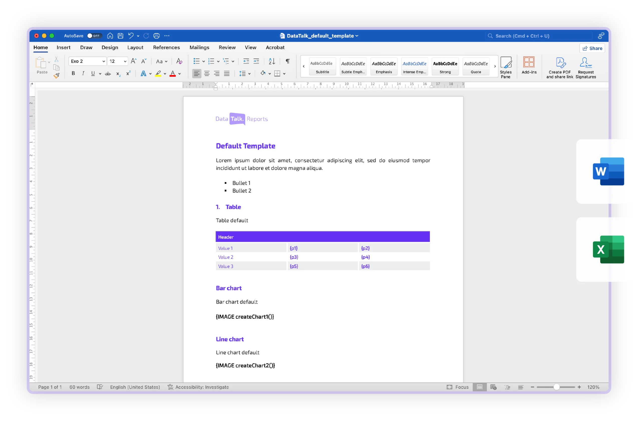Open the Insert ribbon tab
The width and height of the screenshot is (641, 421).
64,48
